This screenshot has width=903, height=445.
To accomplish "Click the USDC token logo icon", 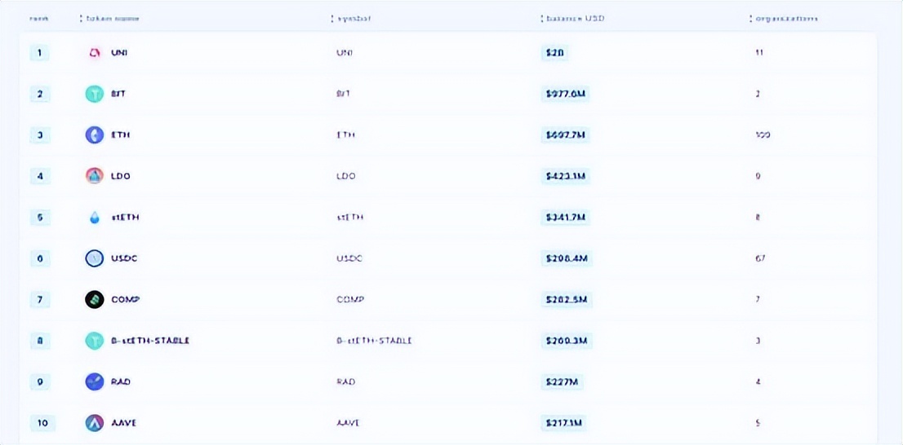I will [x=95, y=258].
